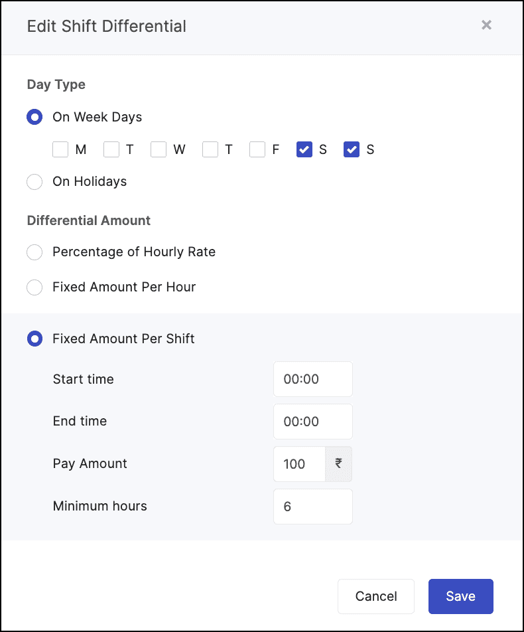Select Percentage of Hourly Rate
The height and width of the screenshot is (632, 524).
click(x=34, y=252)
